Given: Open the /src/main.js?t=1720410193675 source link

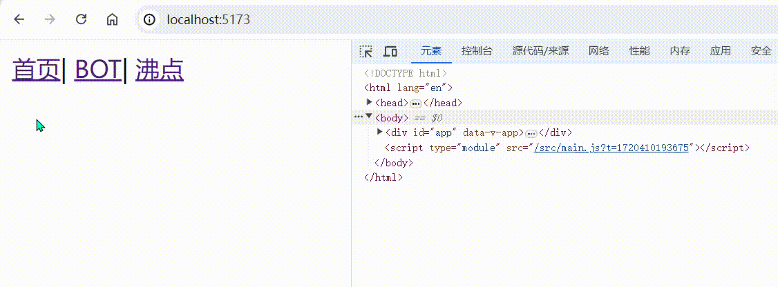Looking at the screenshot, I should 611,148.
